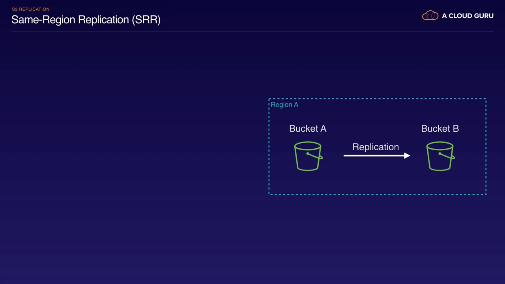Click the divider line below the title
The height and width of the screenshot is (284, 505).
252,31
